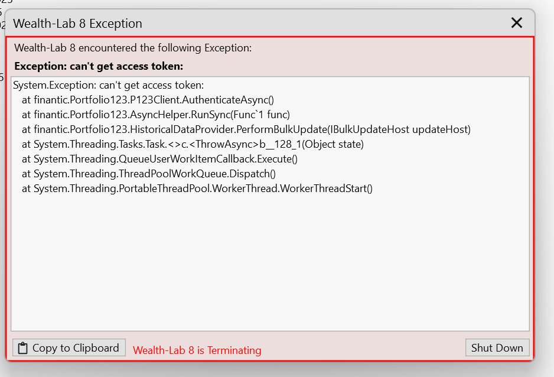Viewport: 554px width, 377px height.
Task: Close the Wealth-Lab 8 Exception dialog with the X
Action: coord(517,23)
